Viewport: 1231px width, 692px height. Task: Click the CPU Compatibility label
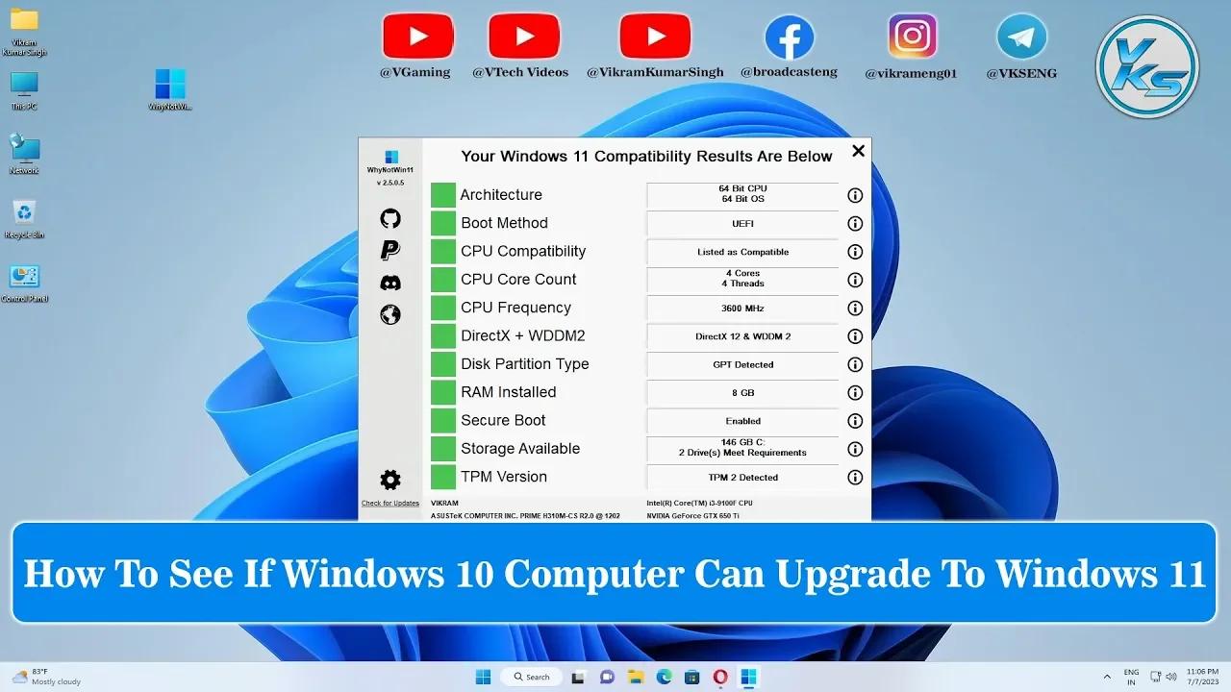(x=523, y=251)
